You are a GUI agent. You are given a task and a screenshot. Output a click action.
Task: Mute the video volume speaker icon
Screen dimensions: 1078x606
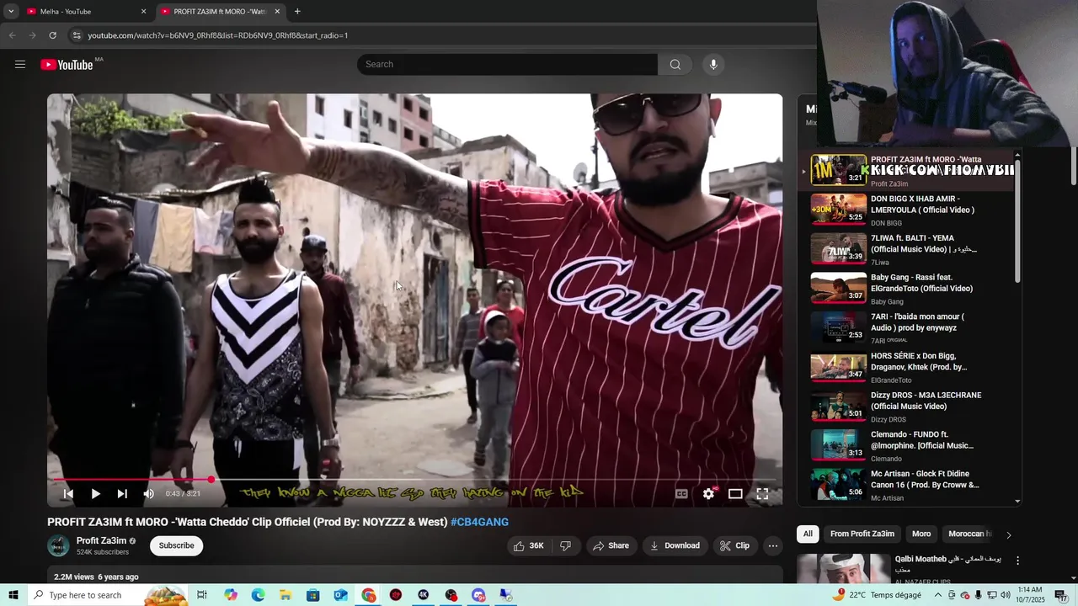click(x=149, y=494)
